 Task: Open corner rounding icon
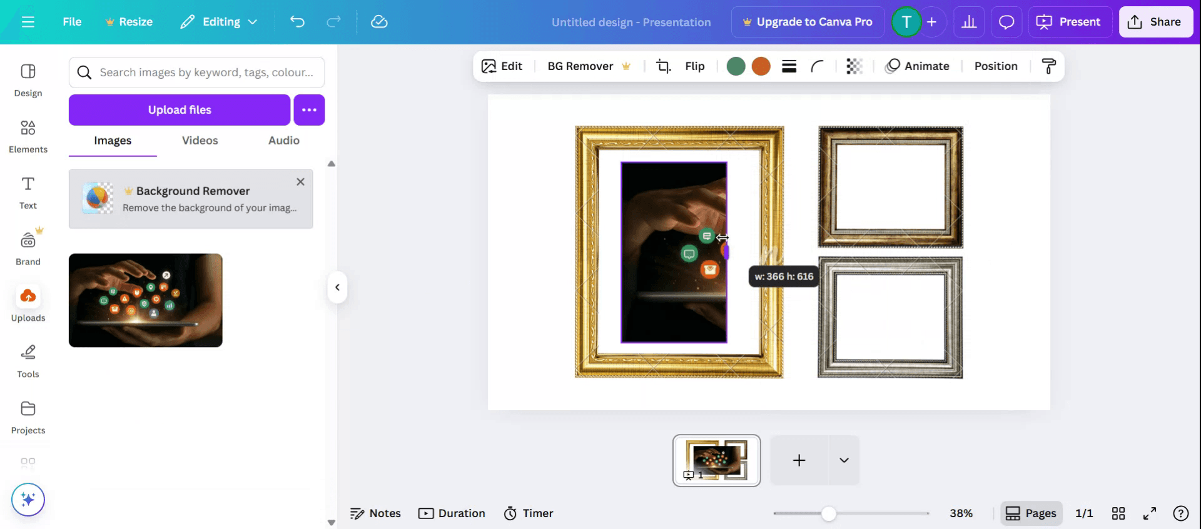coord(817,66)
